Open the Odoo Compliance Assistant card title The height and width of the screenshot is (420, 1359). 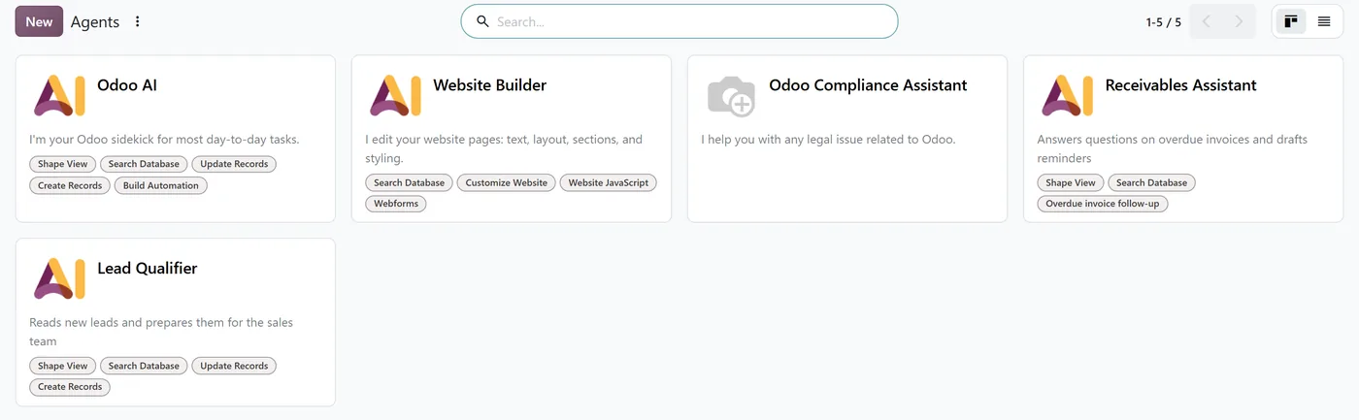[x=868, y=85]
